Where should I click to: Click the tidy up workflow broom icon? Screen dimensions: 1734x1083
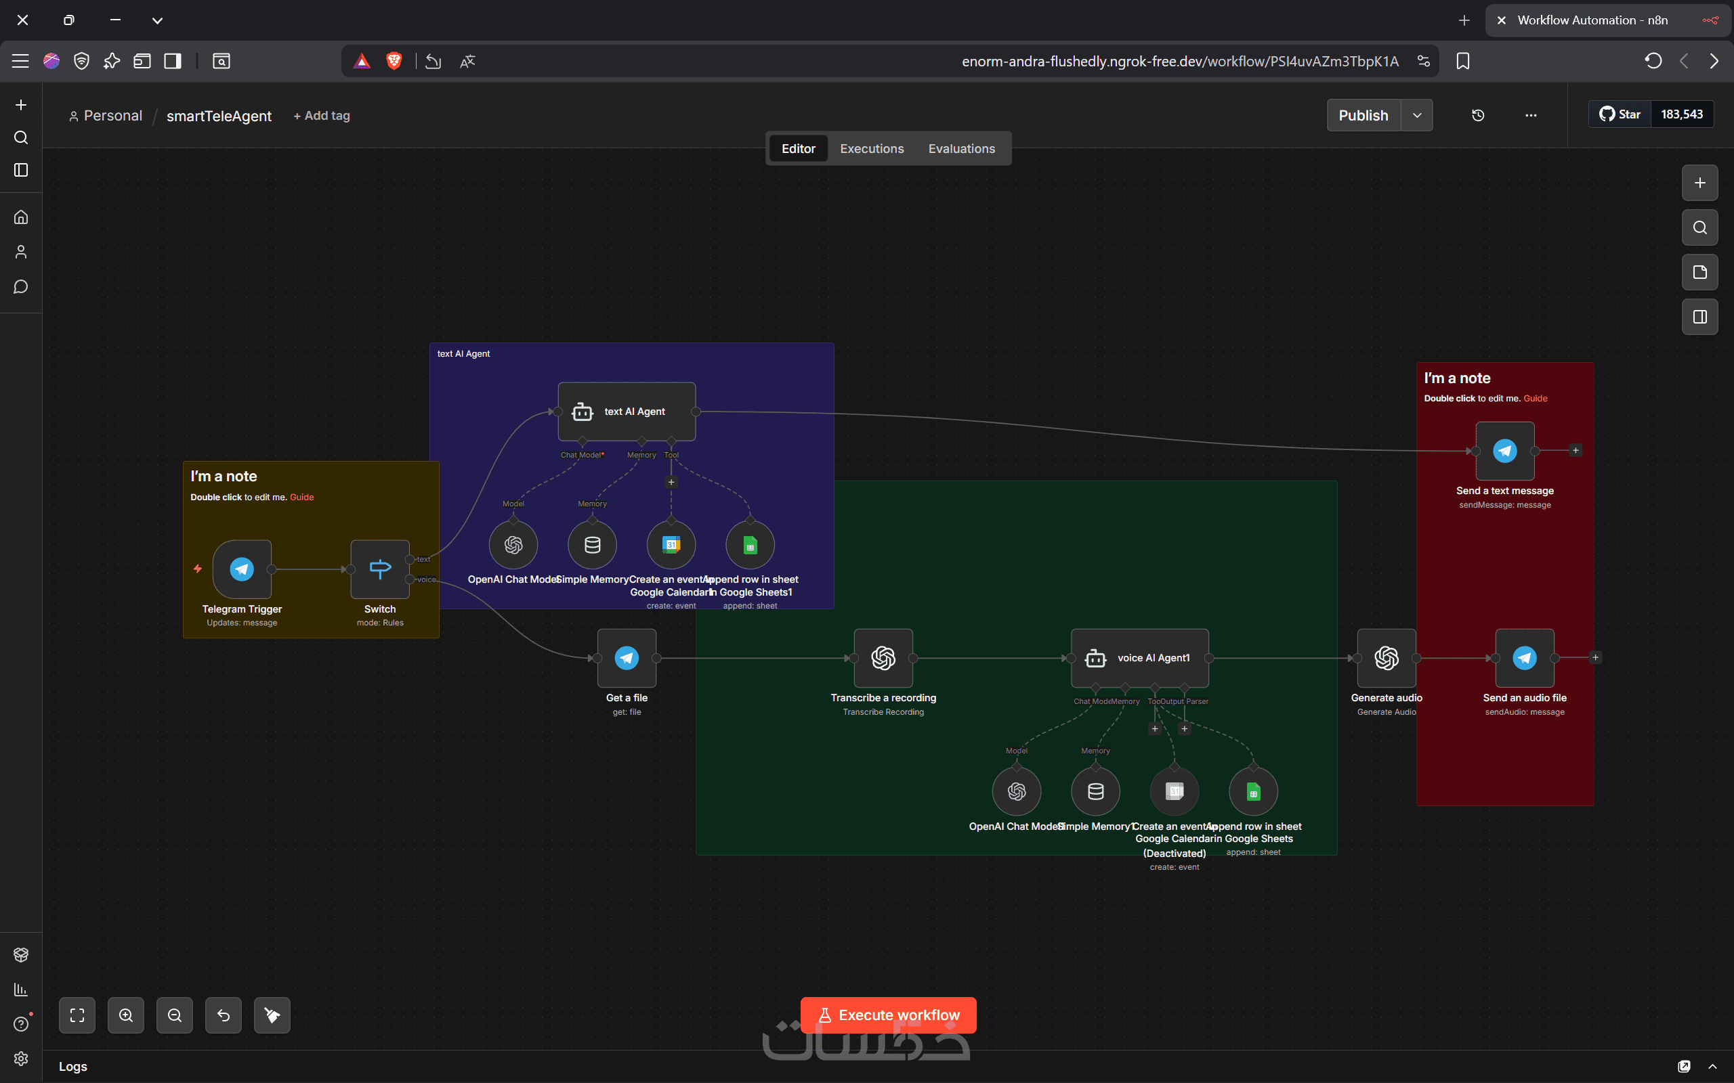[x=272, y=1015]
